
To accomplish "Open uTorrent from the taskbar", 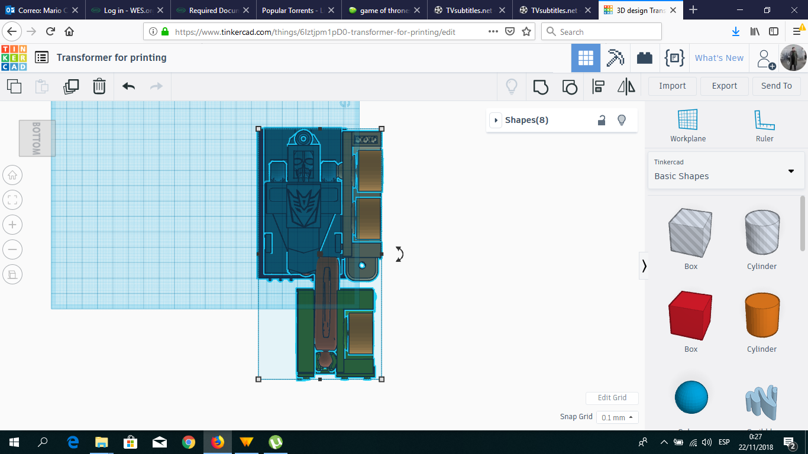I will [x=275, y=442].
